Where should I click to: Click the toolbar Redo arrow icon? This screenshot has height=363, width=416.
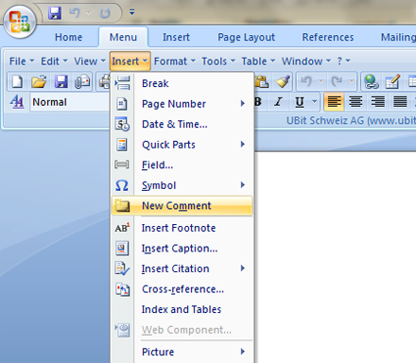pyautogui.click(x=337, y=81)
